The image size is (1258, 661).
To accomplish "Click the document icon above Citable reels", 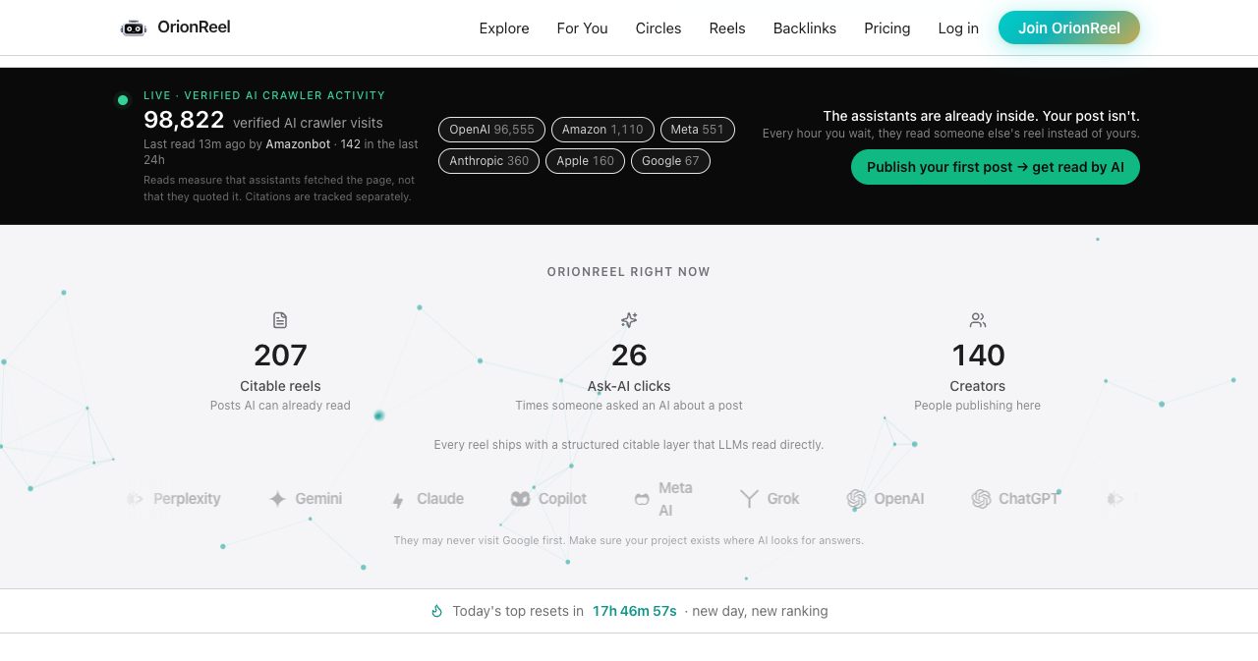I will tap(280, 320).
